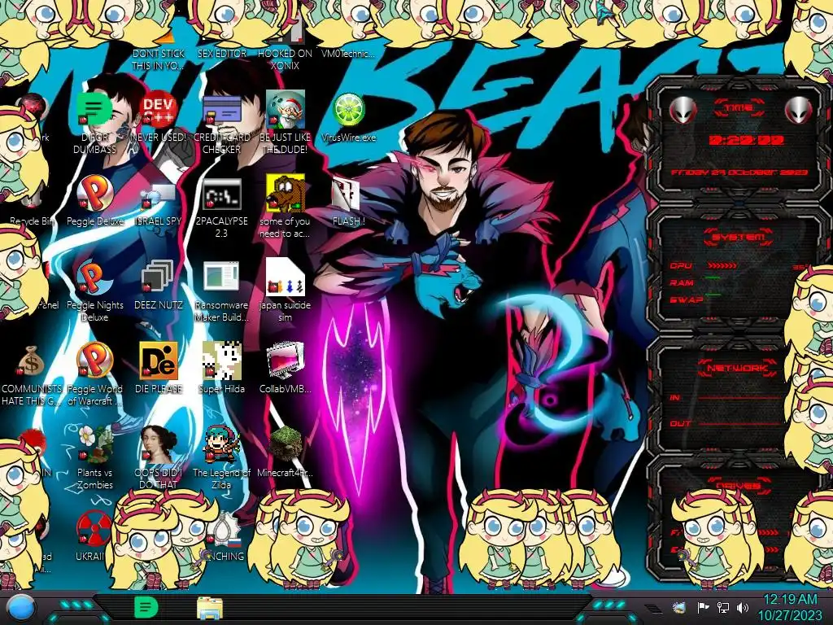The width and height of the screenshot is (833, 625).
Task: Click the CPU usage chevron bar
Action: (x=722, y=265)
